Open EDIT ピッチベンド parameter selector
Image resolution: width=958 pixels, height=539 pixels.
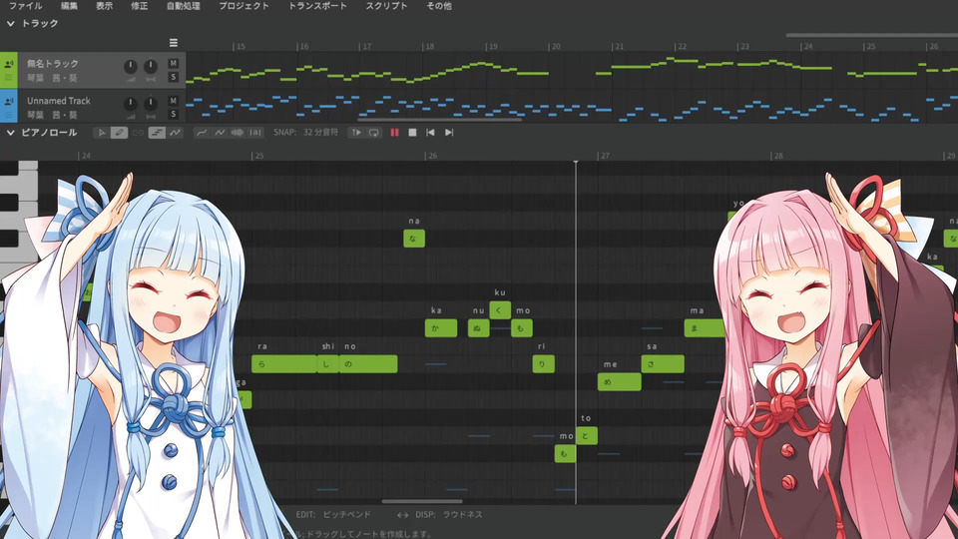333,515
